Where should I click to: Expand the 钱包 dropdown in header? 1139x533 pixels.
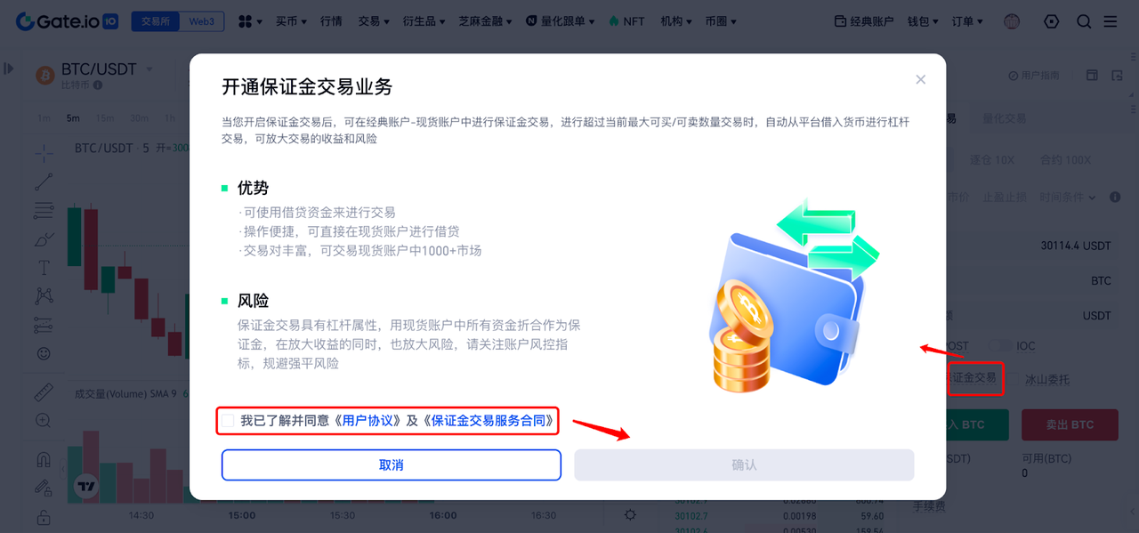(923, 21)
